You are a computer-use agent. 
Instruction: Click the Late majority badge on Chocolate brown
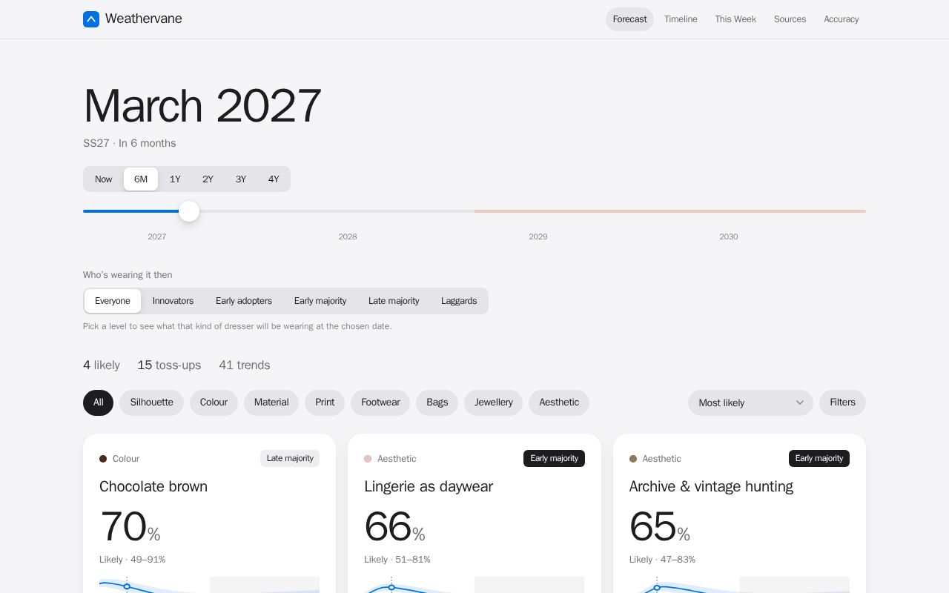290,459
